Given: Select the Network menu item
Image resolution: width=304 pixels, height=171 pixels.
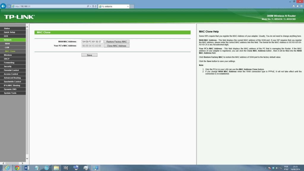Looking at the screenshot, I should point(13,40).
